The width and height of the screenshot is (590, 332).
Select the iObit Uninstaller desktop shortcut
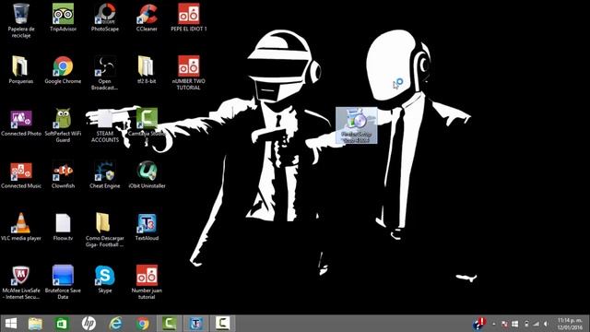pyautogui.click(x=147, y=174)
